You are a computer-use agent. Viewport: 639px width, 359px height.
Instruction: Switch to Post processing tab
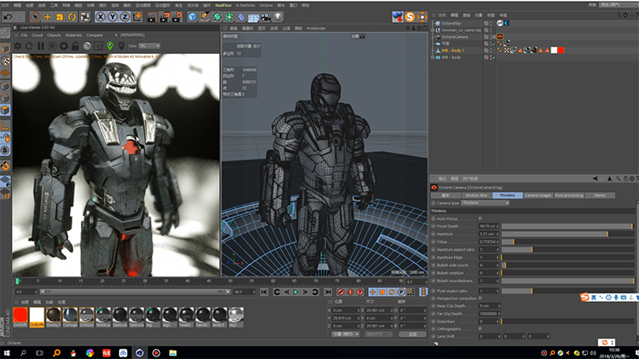(x=569, y=195)
